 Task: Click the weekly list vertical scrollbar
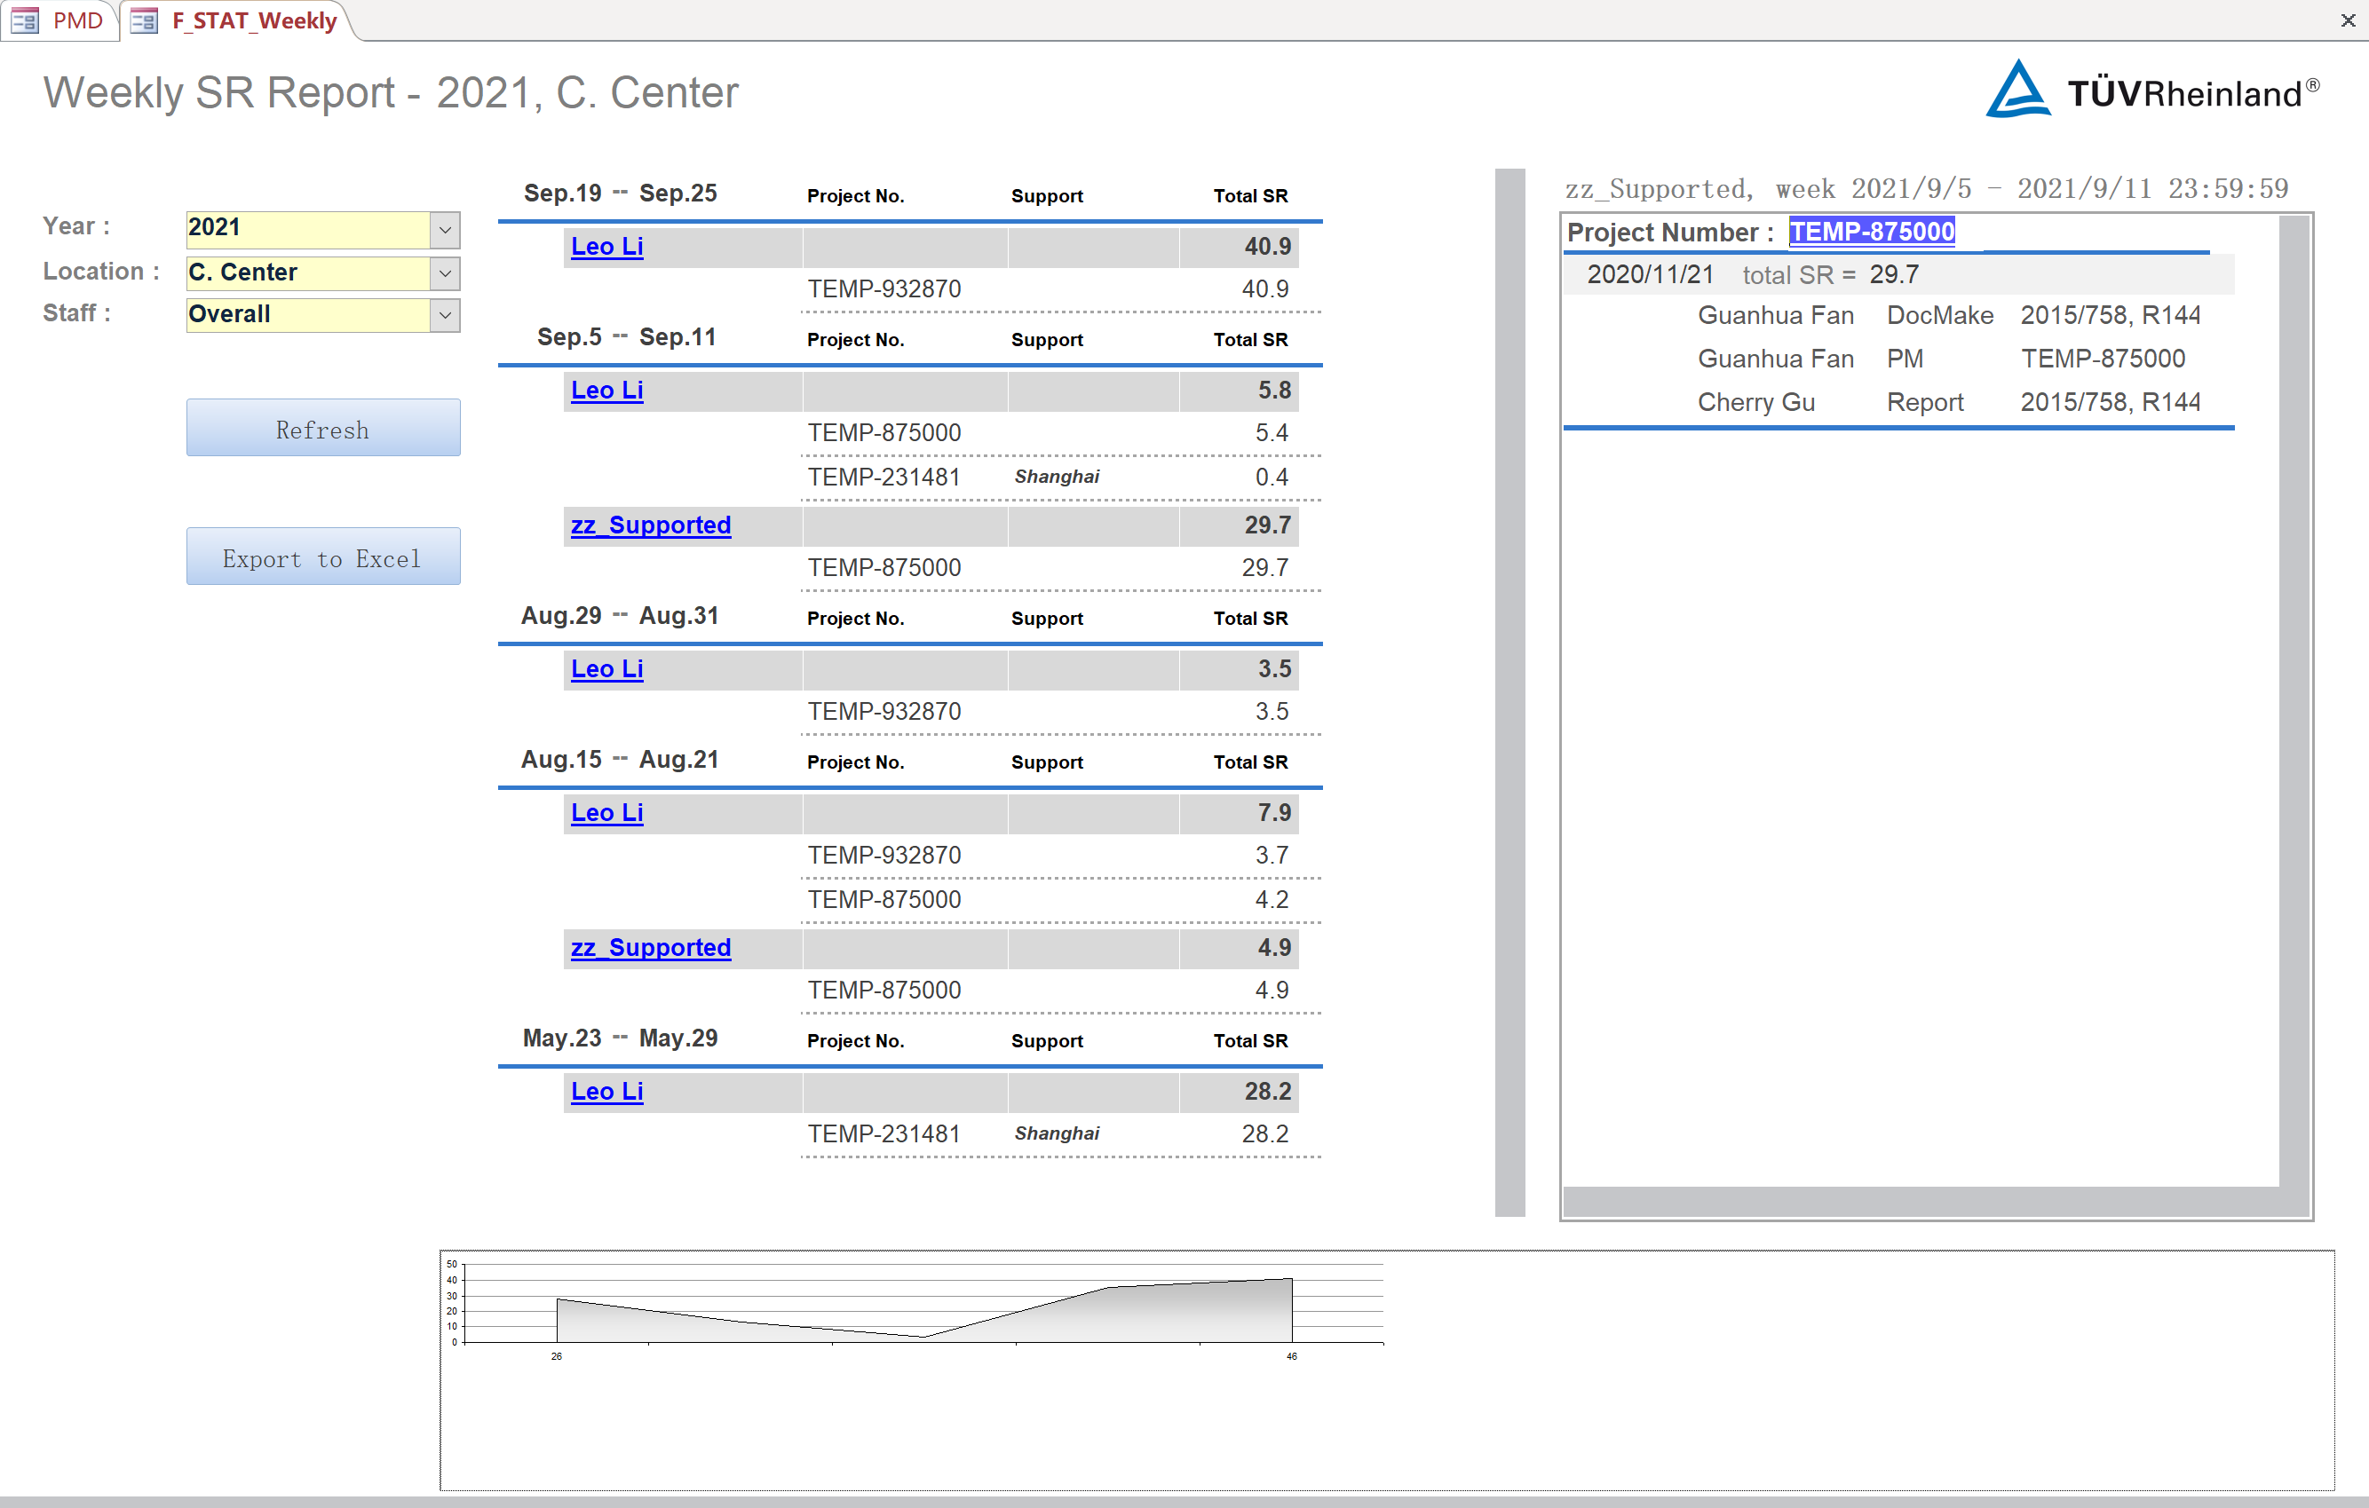(x=1509, y=692)
